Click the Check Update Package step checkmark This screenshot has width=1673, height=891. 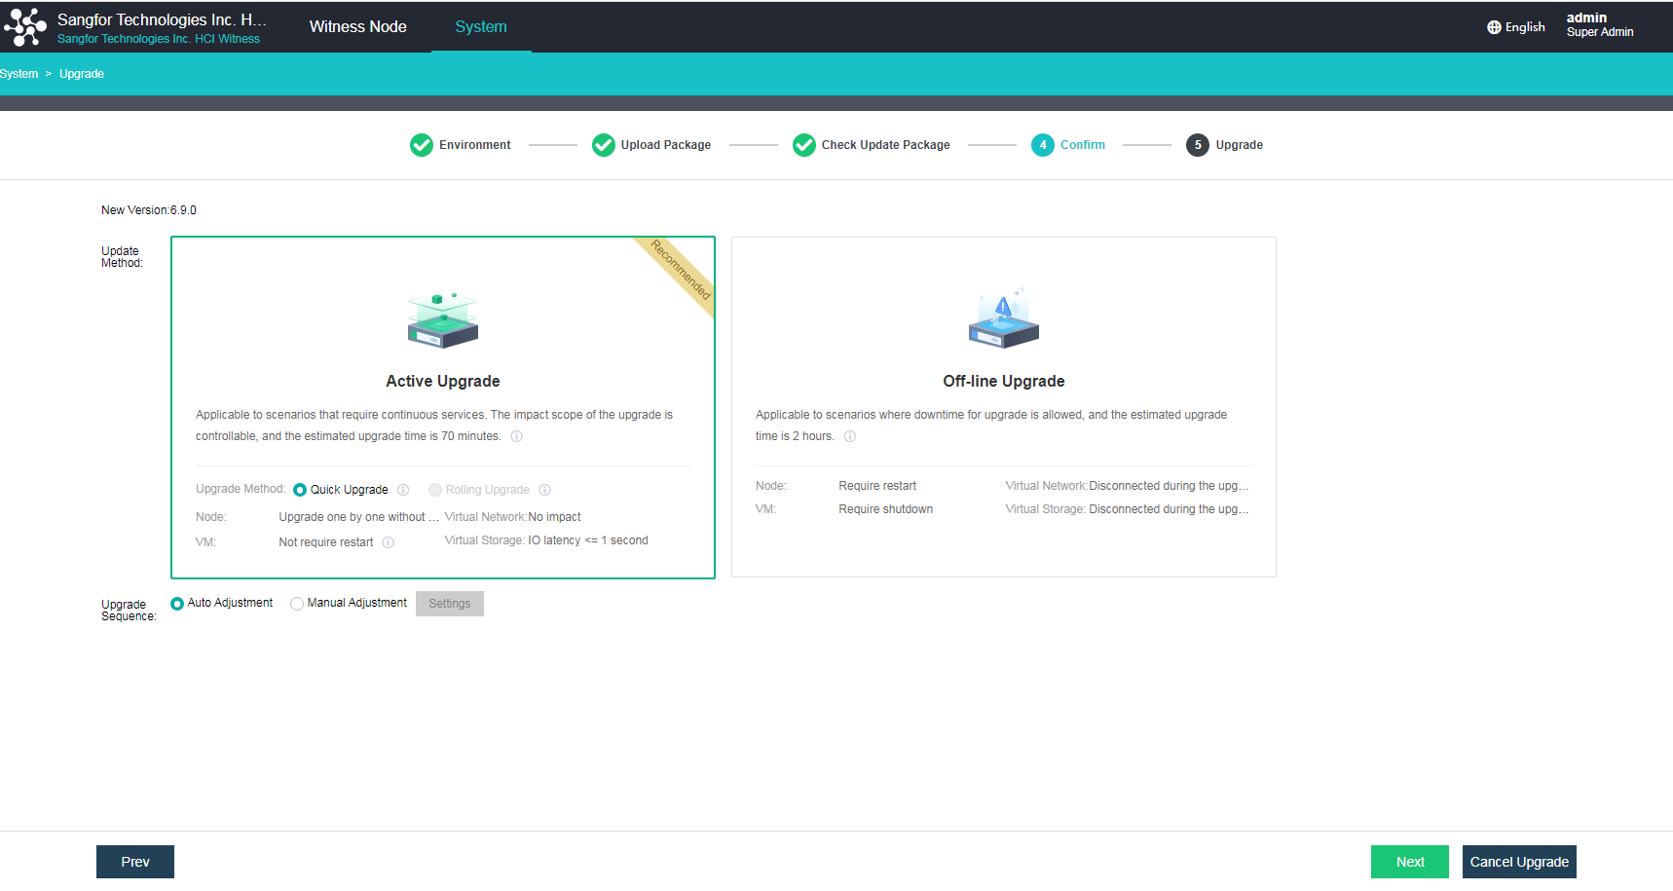(x=804, y=145)
